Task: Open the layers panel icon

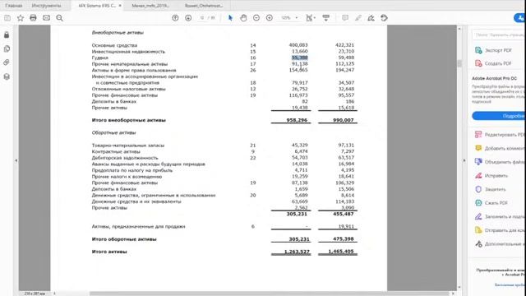Action: [7, 76]
